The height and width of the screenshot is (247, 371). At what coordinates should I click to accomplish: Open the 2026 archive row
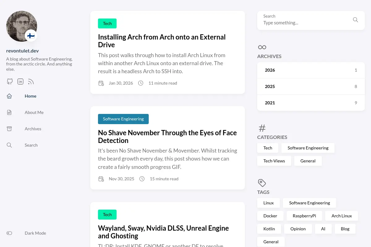click(311, 70)
